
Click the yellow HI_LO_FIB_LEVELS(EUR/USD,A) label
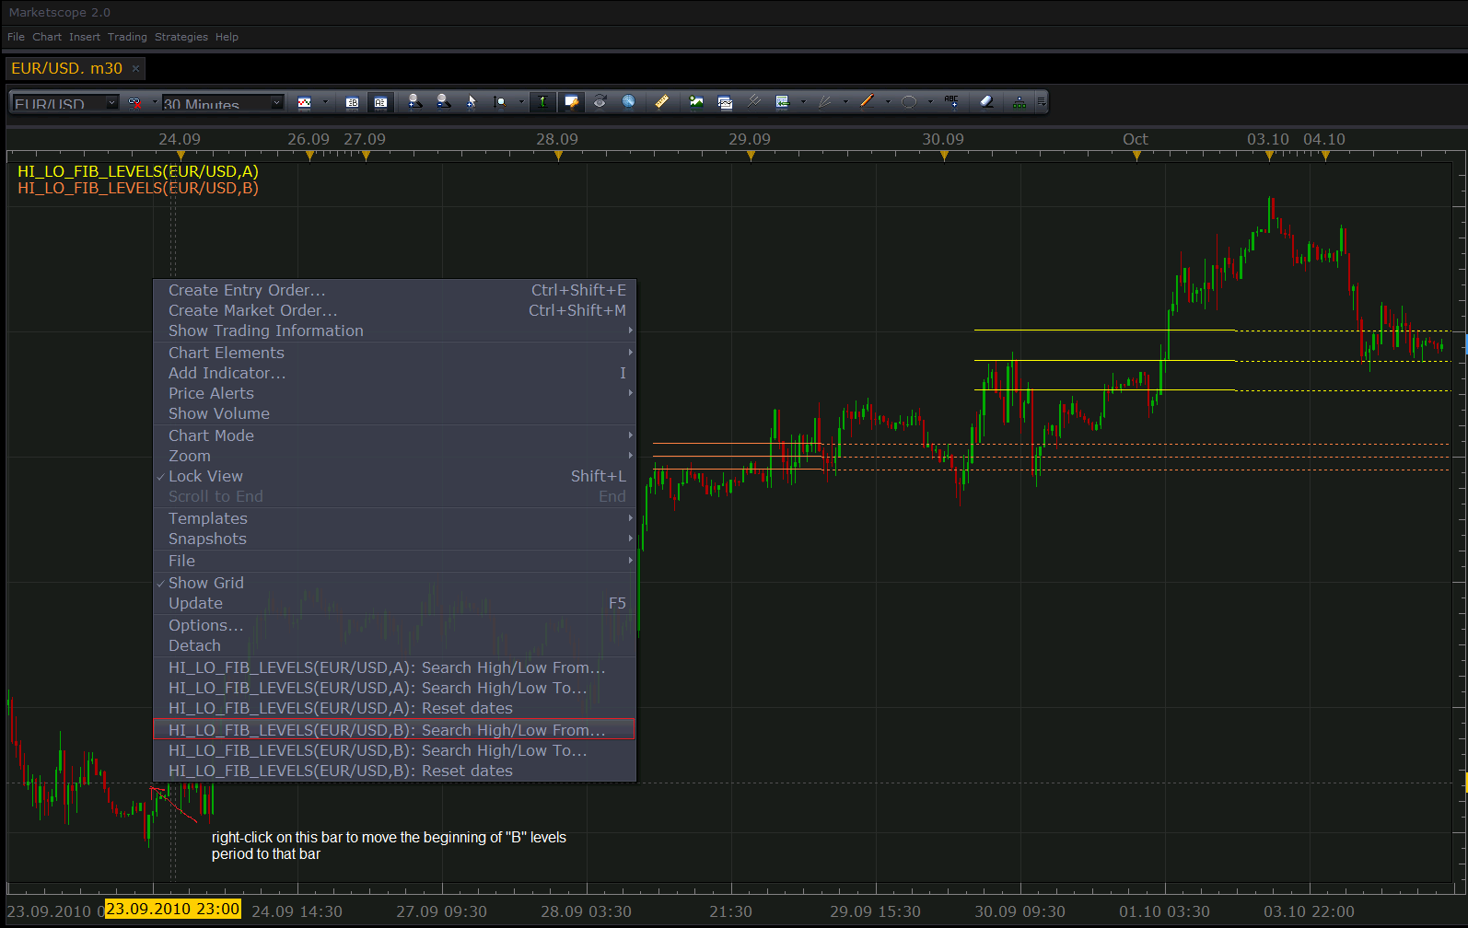tap(138, 171)
